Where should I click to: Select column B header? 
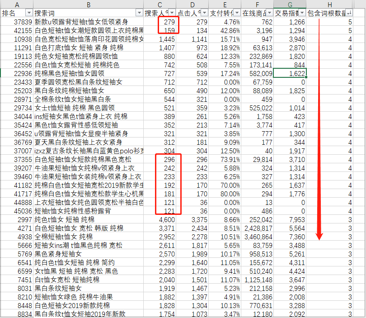(88, 5)
